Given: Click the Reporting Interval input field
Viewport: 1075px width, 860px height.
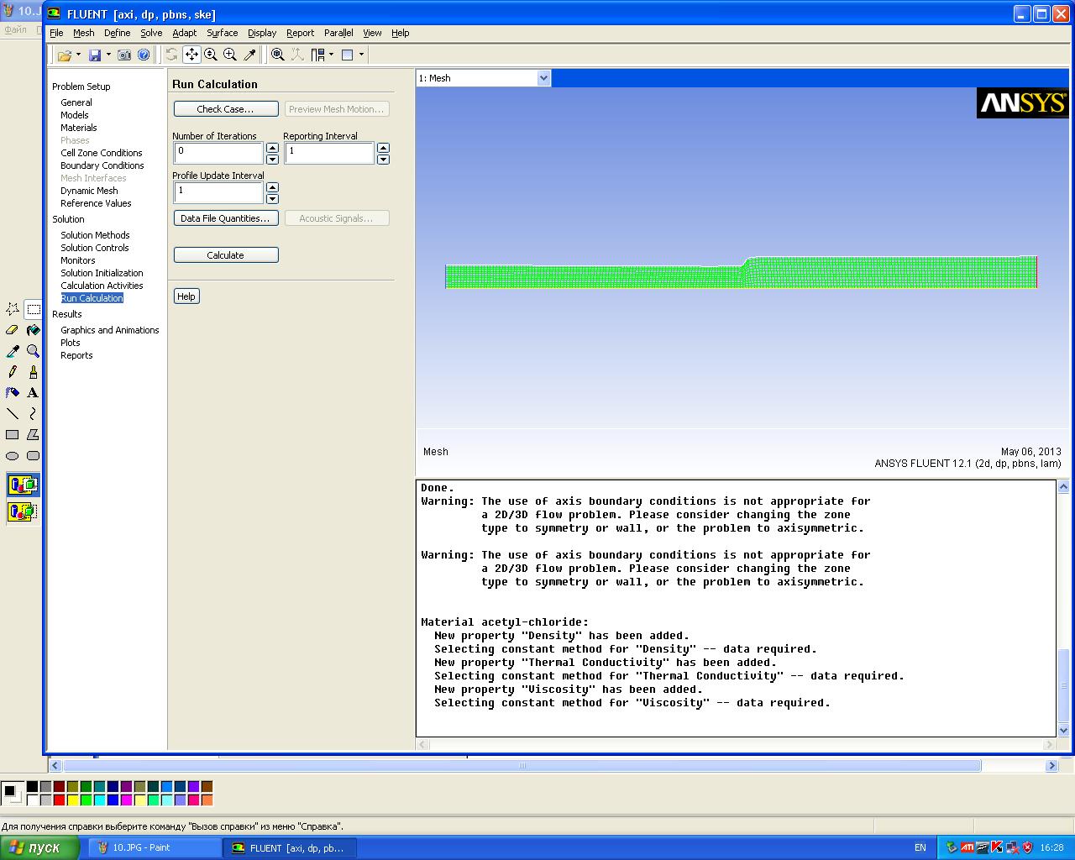Looking at the screenshot, I should 330,153.
